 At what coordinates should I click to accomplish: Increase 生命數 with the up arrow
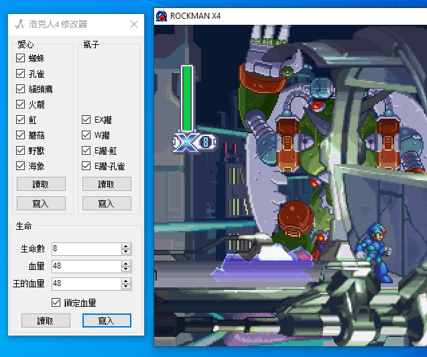126,246
